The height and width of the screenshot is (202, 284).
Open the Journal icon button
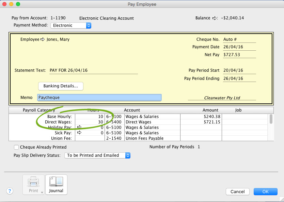tap(56, 184)
